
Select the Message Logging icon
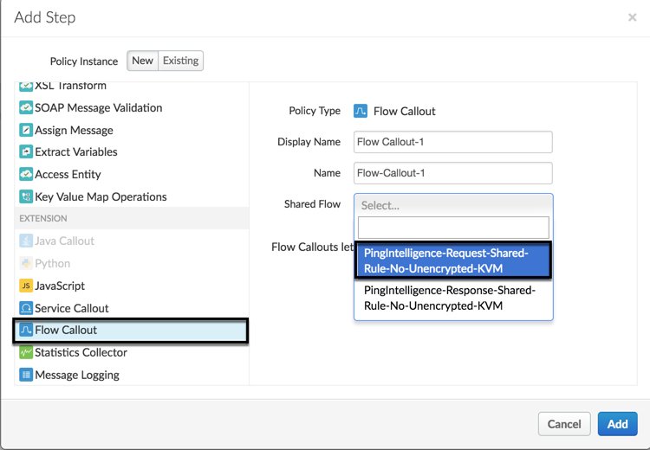(x=26, y=376)
